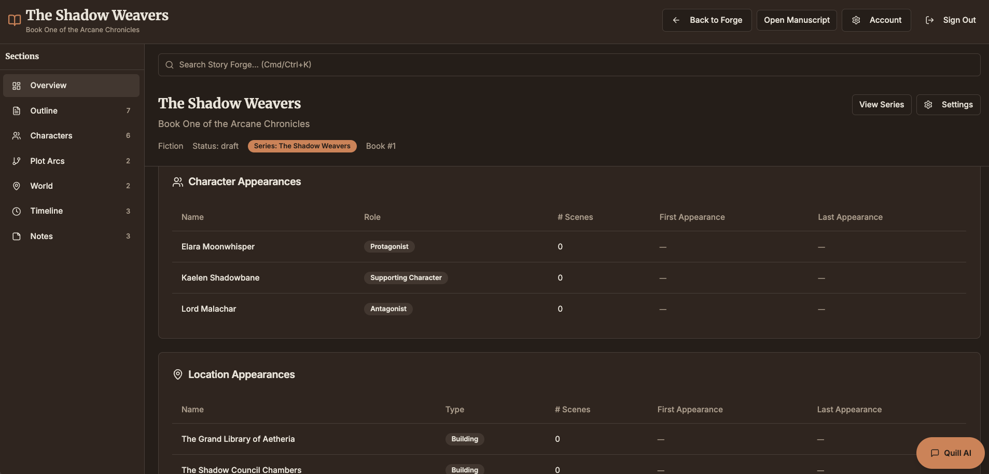
Task: Click the Type column header in locations
Action: 455,410
